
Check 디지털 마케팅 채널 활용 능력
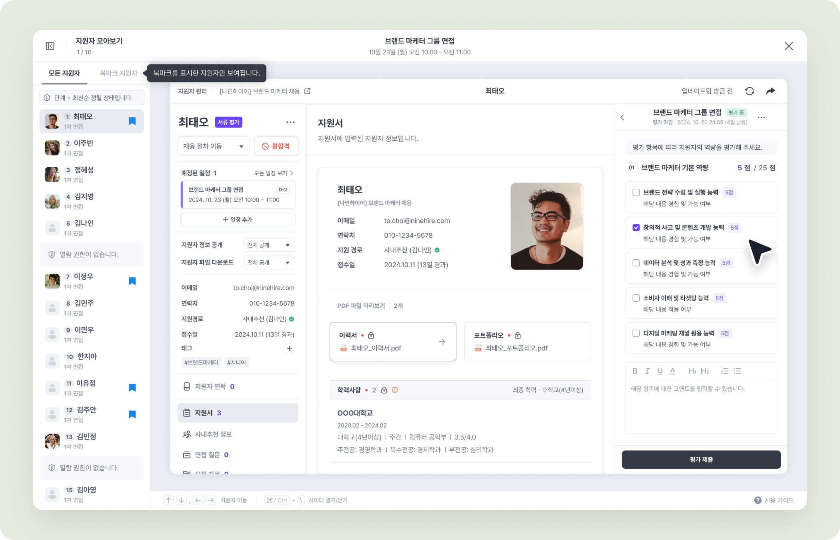click(x=636, y=333)
